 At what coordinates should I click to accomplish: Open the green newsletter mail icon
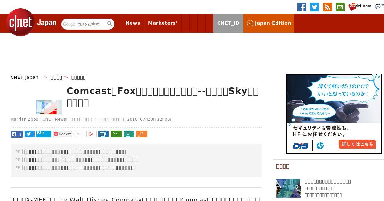340,7
